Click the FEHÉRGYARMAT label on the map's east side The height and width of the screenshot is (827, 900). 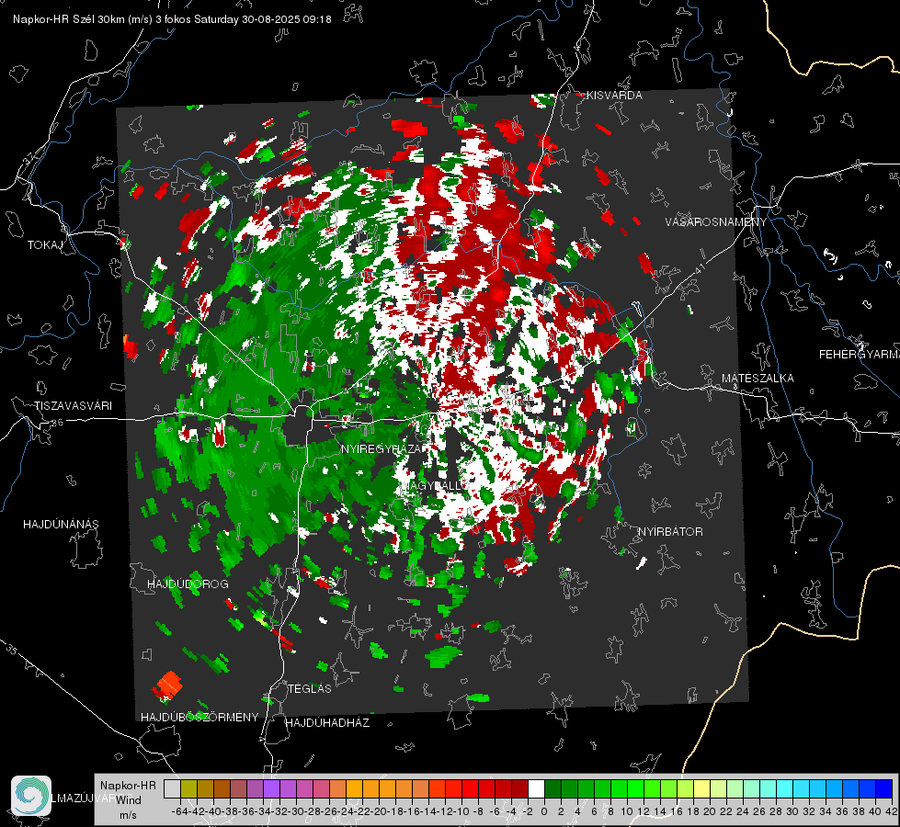pyautogui.click(x=859, y=355)
